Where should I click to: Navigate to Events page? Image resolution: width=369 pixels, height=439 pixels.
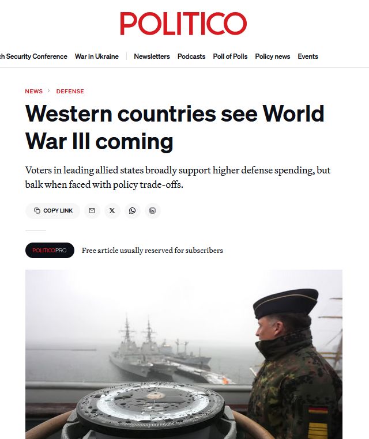click(x=308, y=56)
